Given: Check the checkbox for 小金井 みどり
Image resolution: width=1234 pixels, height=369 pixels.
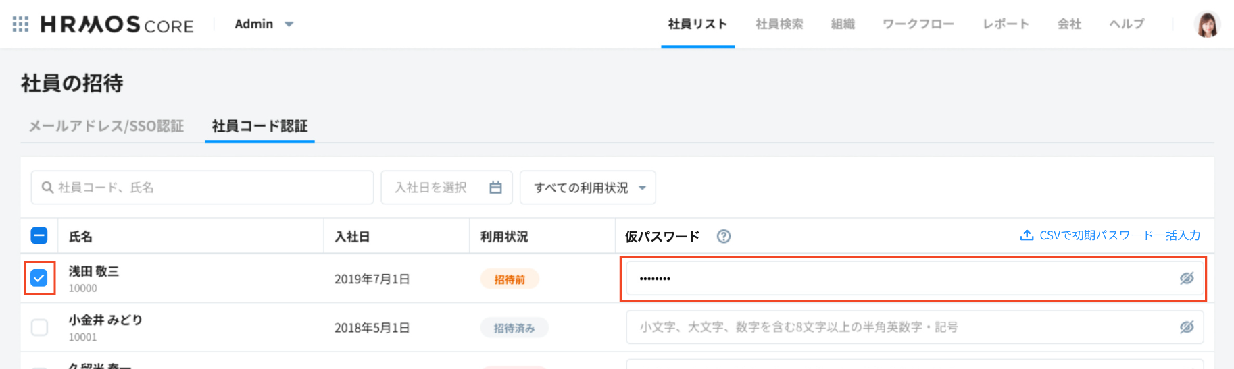Looking at the screenshot, I should click(x=39, y=327).
